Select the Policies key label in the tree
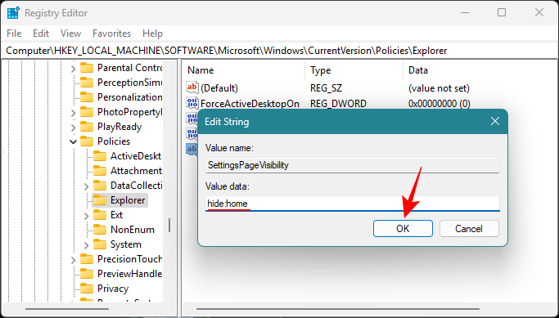The height and width of the screenshot is (318, 559). tap(114, 141)
